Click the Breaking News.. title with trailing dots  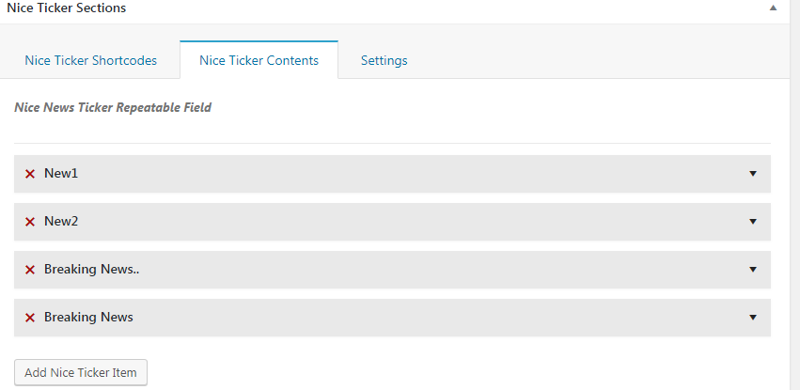click(x=92, y=270)
